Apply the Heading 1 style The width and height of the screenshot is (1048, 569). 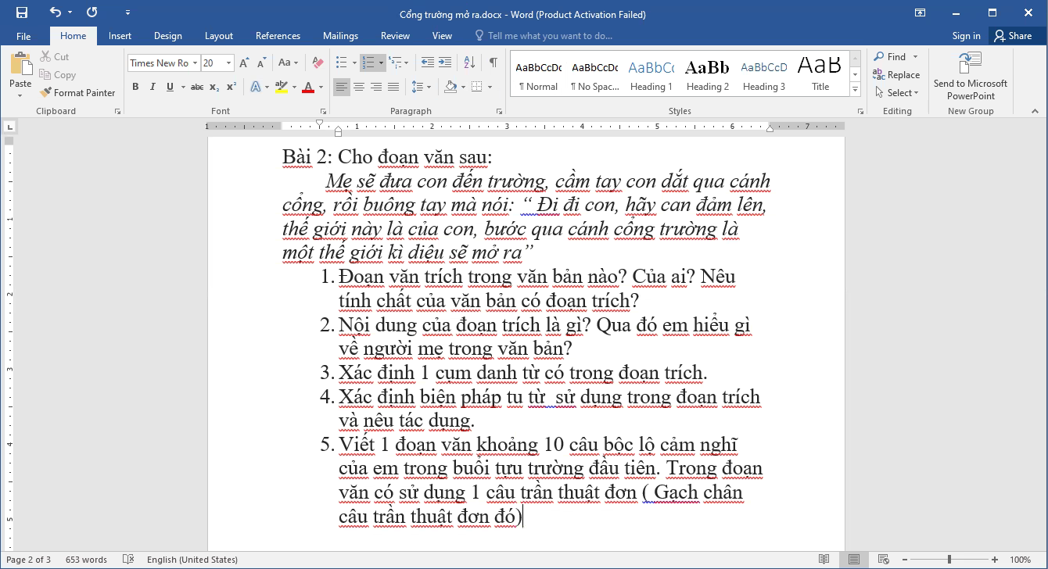651,75
